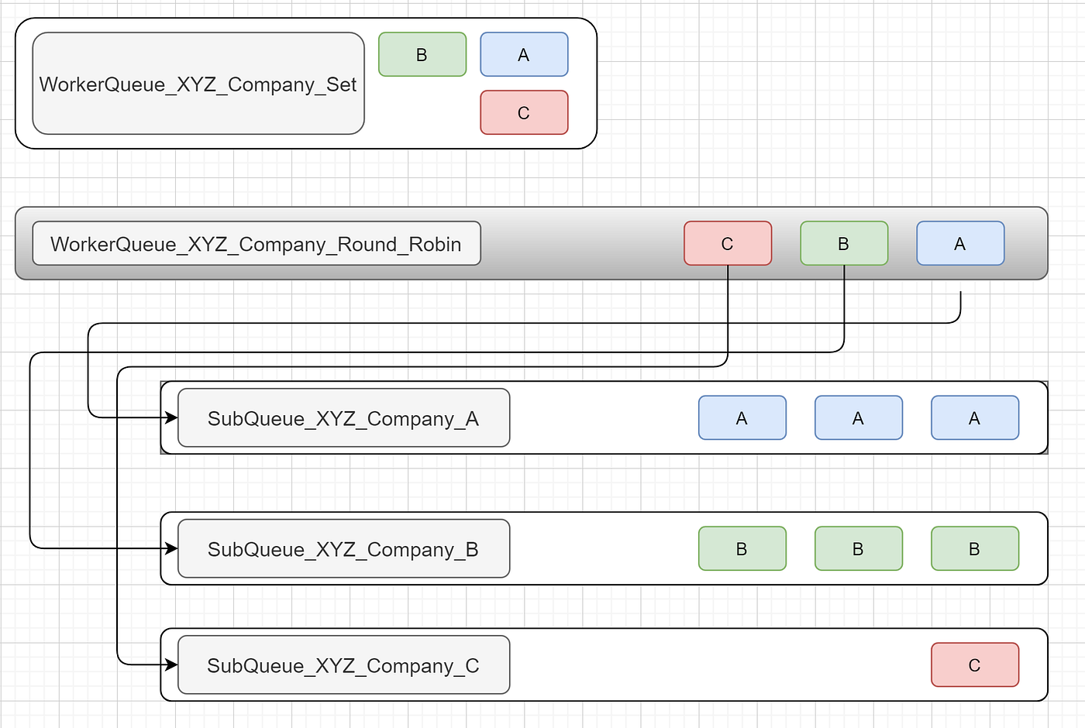The height and width of the screenshot is (728, 1085).
Task: Click the WorkerQueue_XYZ_Company_Set label box
Action: coord(198,83)
